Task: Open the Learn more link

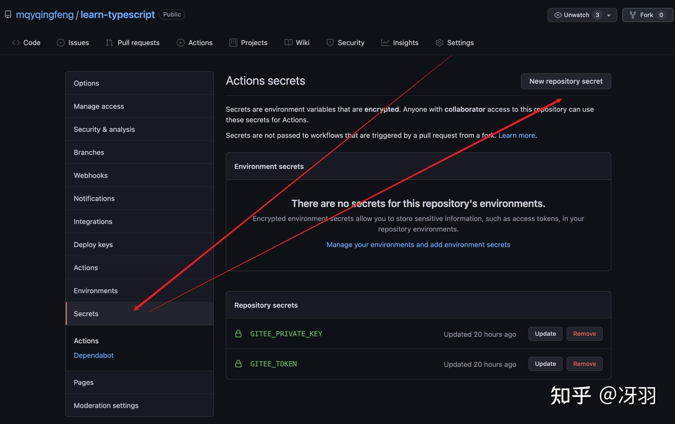Action: [516, 135]
